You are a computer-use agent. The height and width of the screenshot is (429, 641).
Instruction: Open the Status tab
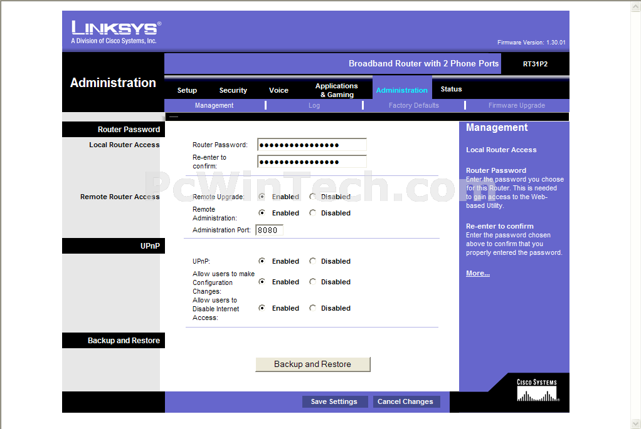452,89
